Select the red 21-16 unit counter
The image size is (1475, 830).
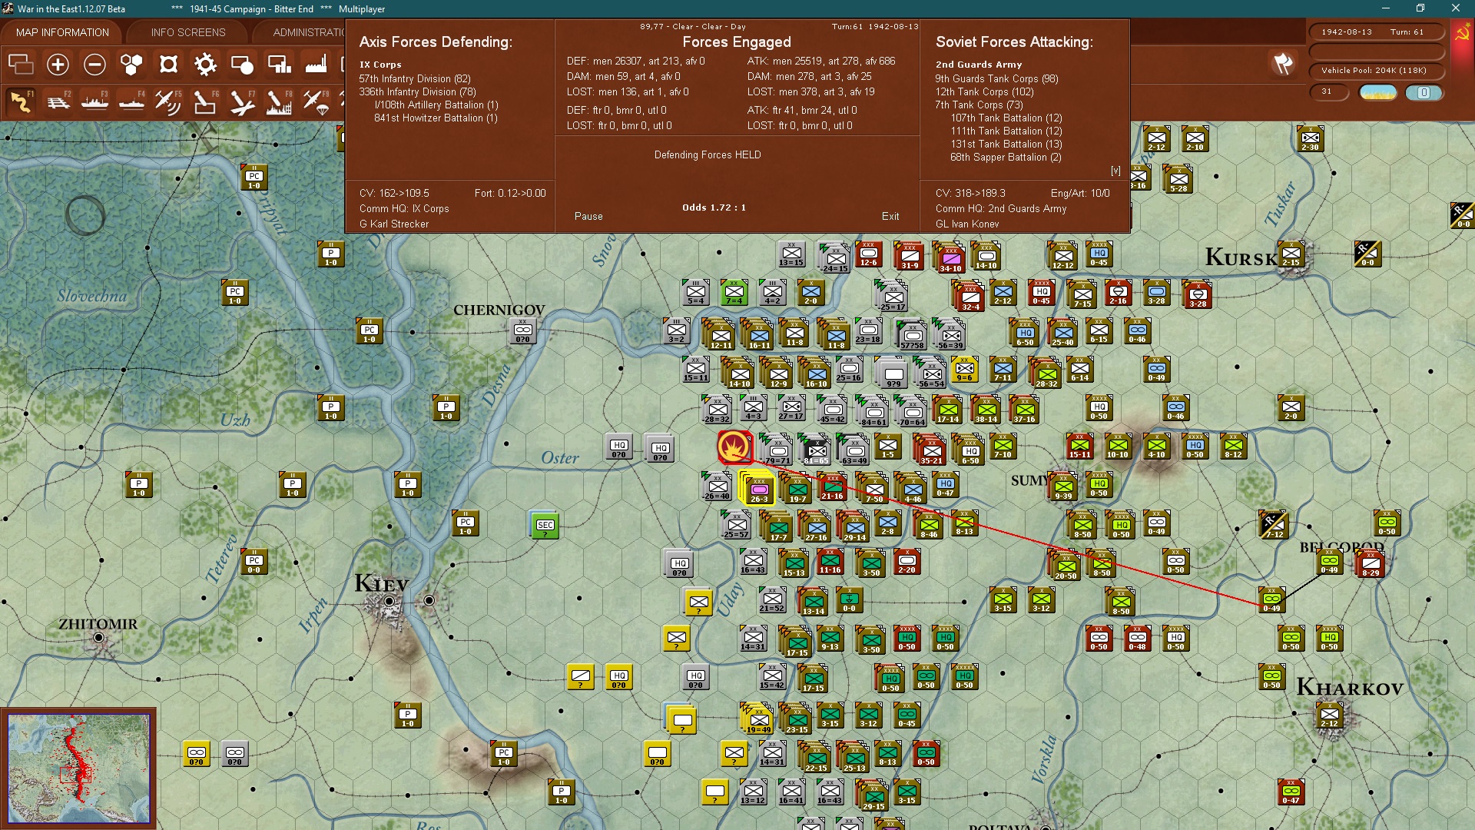tap(832, 486)
